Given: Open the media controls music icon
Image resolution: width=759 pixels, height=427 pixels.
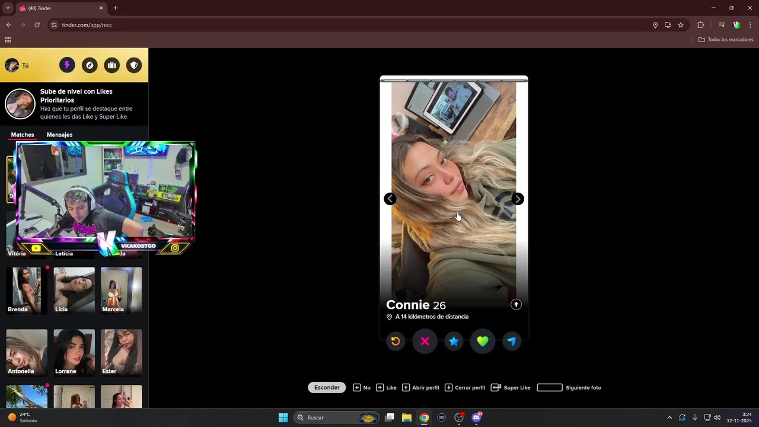Looking at the screenshot, I should pos(722,25).
